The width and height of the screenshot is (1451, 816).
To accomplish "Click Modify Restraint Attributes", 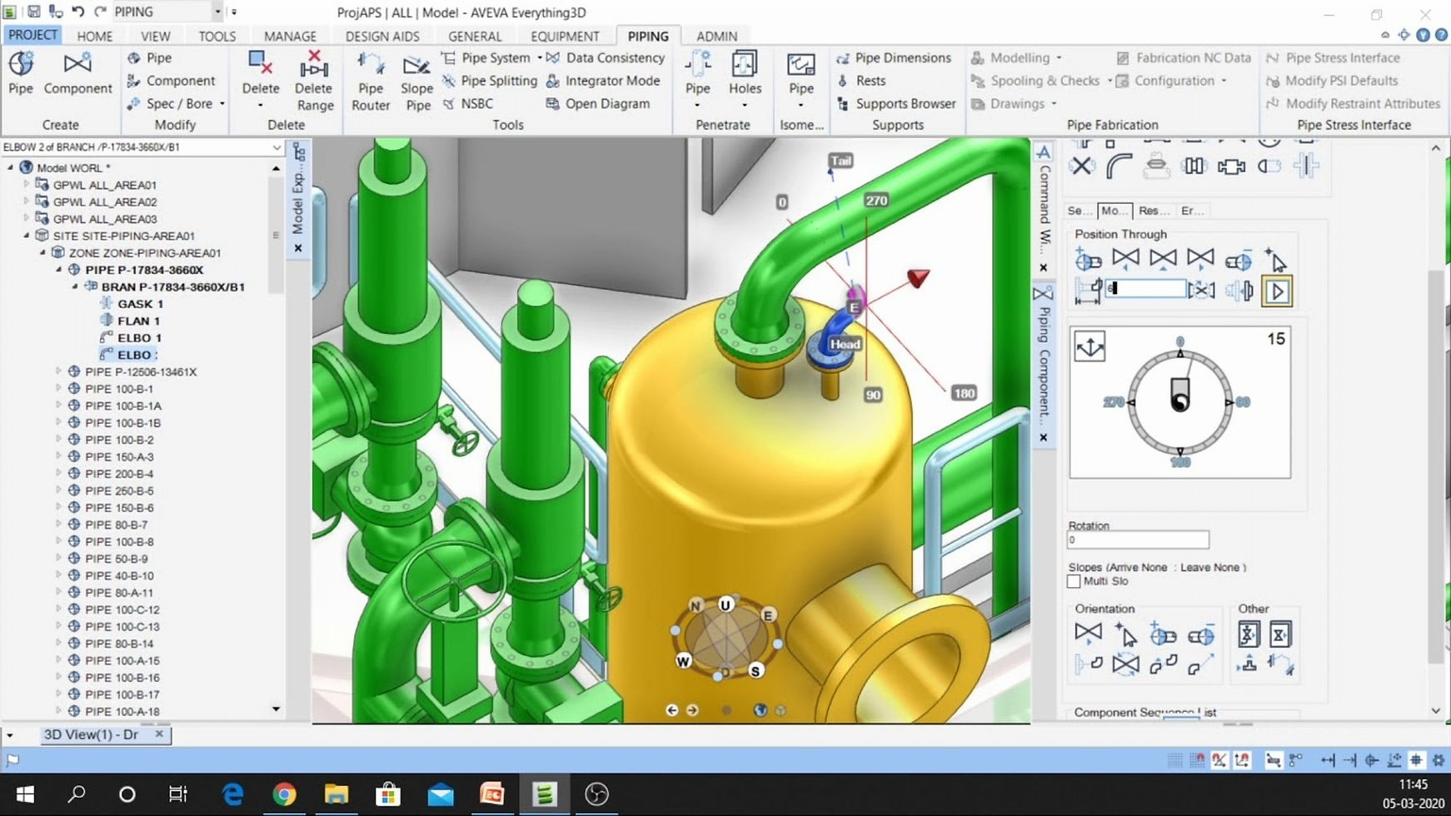I will click(1353, 103).
